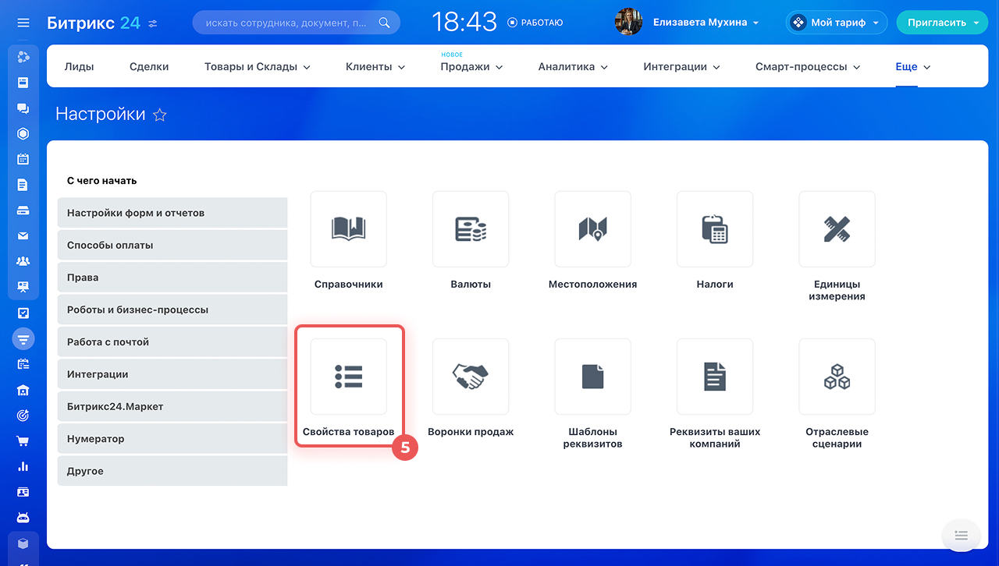Image resolution: width=999 pixels, height=566 pixels.
Task: Select Роботы и бизнес-процессы section
Action: coord(172,310)
